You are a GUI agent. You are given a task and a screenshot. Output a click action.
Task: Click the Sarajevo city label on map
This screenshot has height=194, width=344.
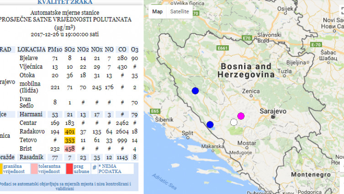pyautogui.click(x=272, y=111)
